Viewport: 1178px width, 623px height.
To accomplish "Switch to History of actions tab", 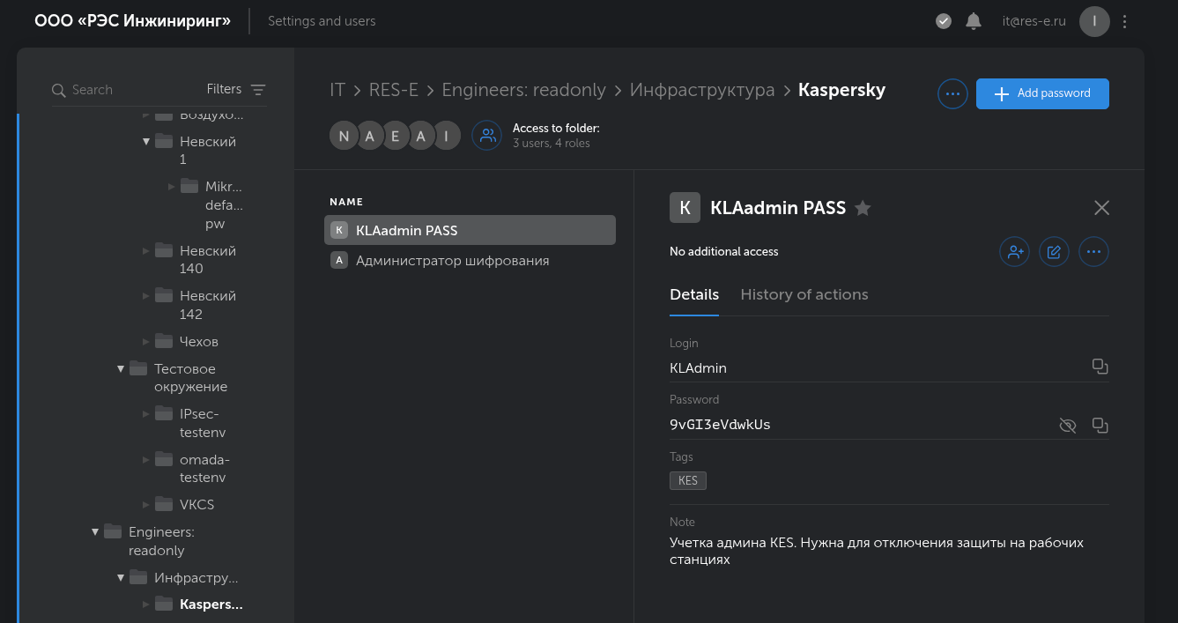I will (804, 294).
